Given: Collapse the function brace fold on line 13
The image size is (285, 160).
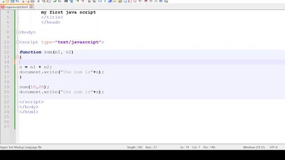Looking at the screenshot, I should (x=17, y=57).
